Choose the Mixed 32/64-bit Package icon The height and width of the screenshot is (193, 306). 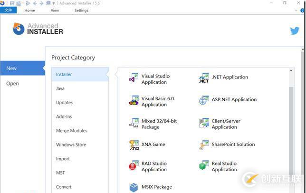pos(134,123)
